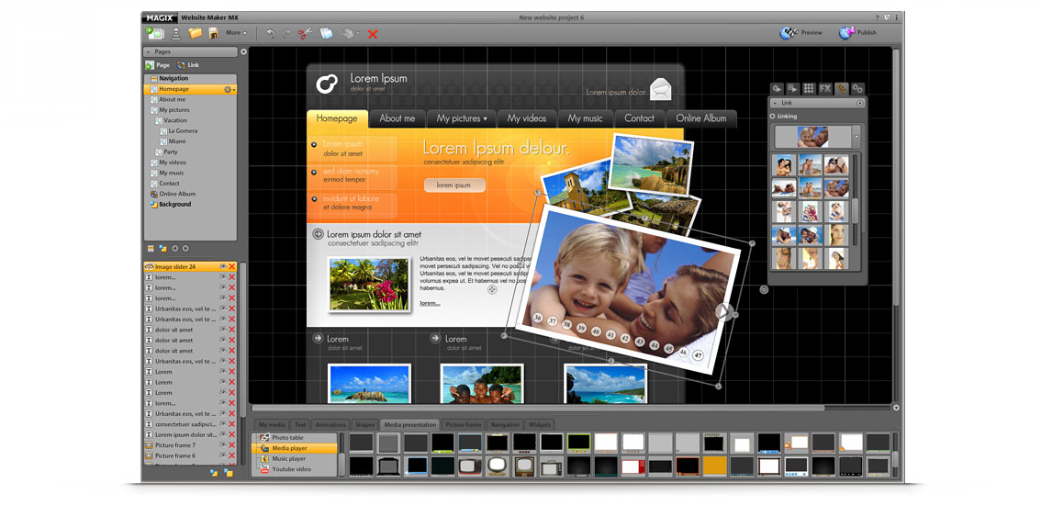The image size is (1041, 505).
Task: Open the Widgets tab
Action: pyautogui.click(x=539, y=424)
